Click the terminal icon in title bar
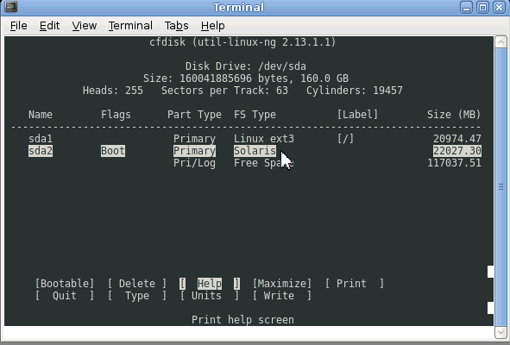 click(x=11, y=7)
